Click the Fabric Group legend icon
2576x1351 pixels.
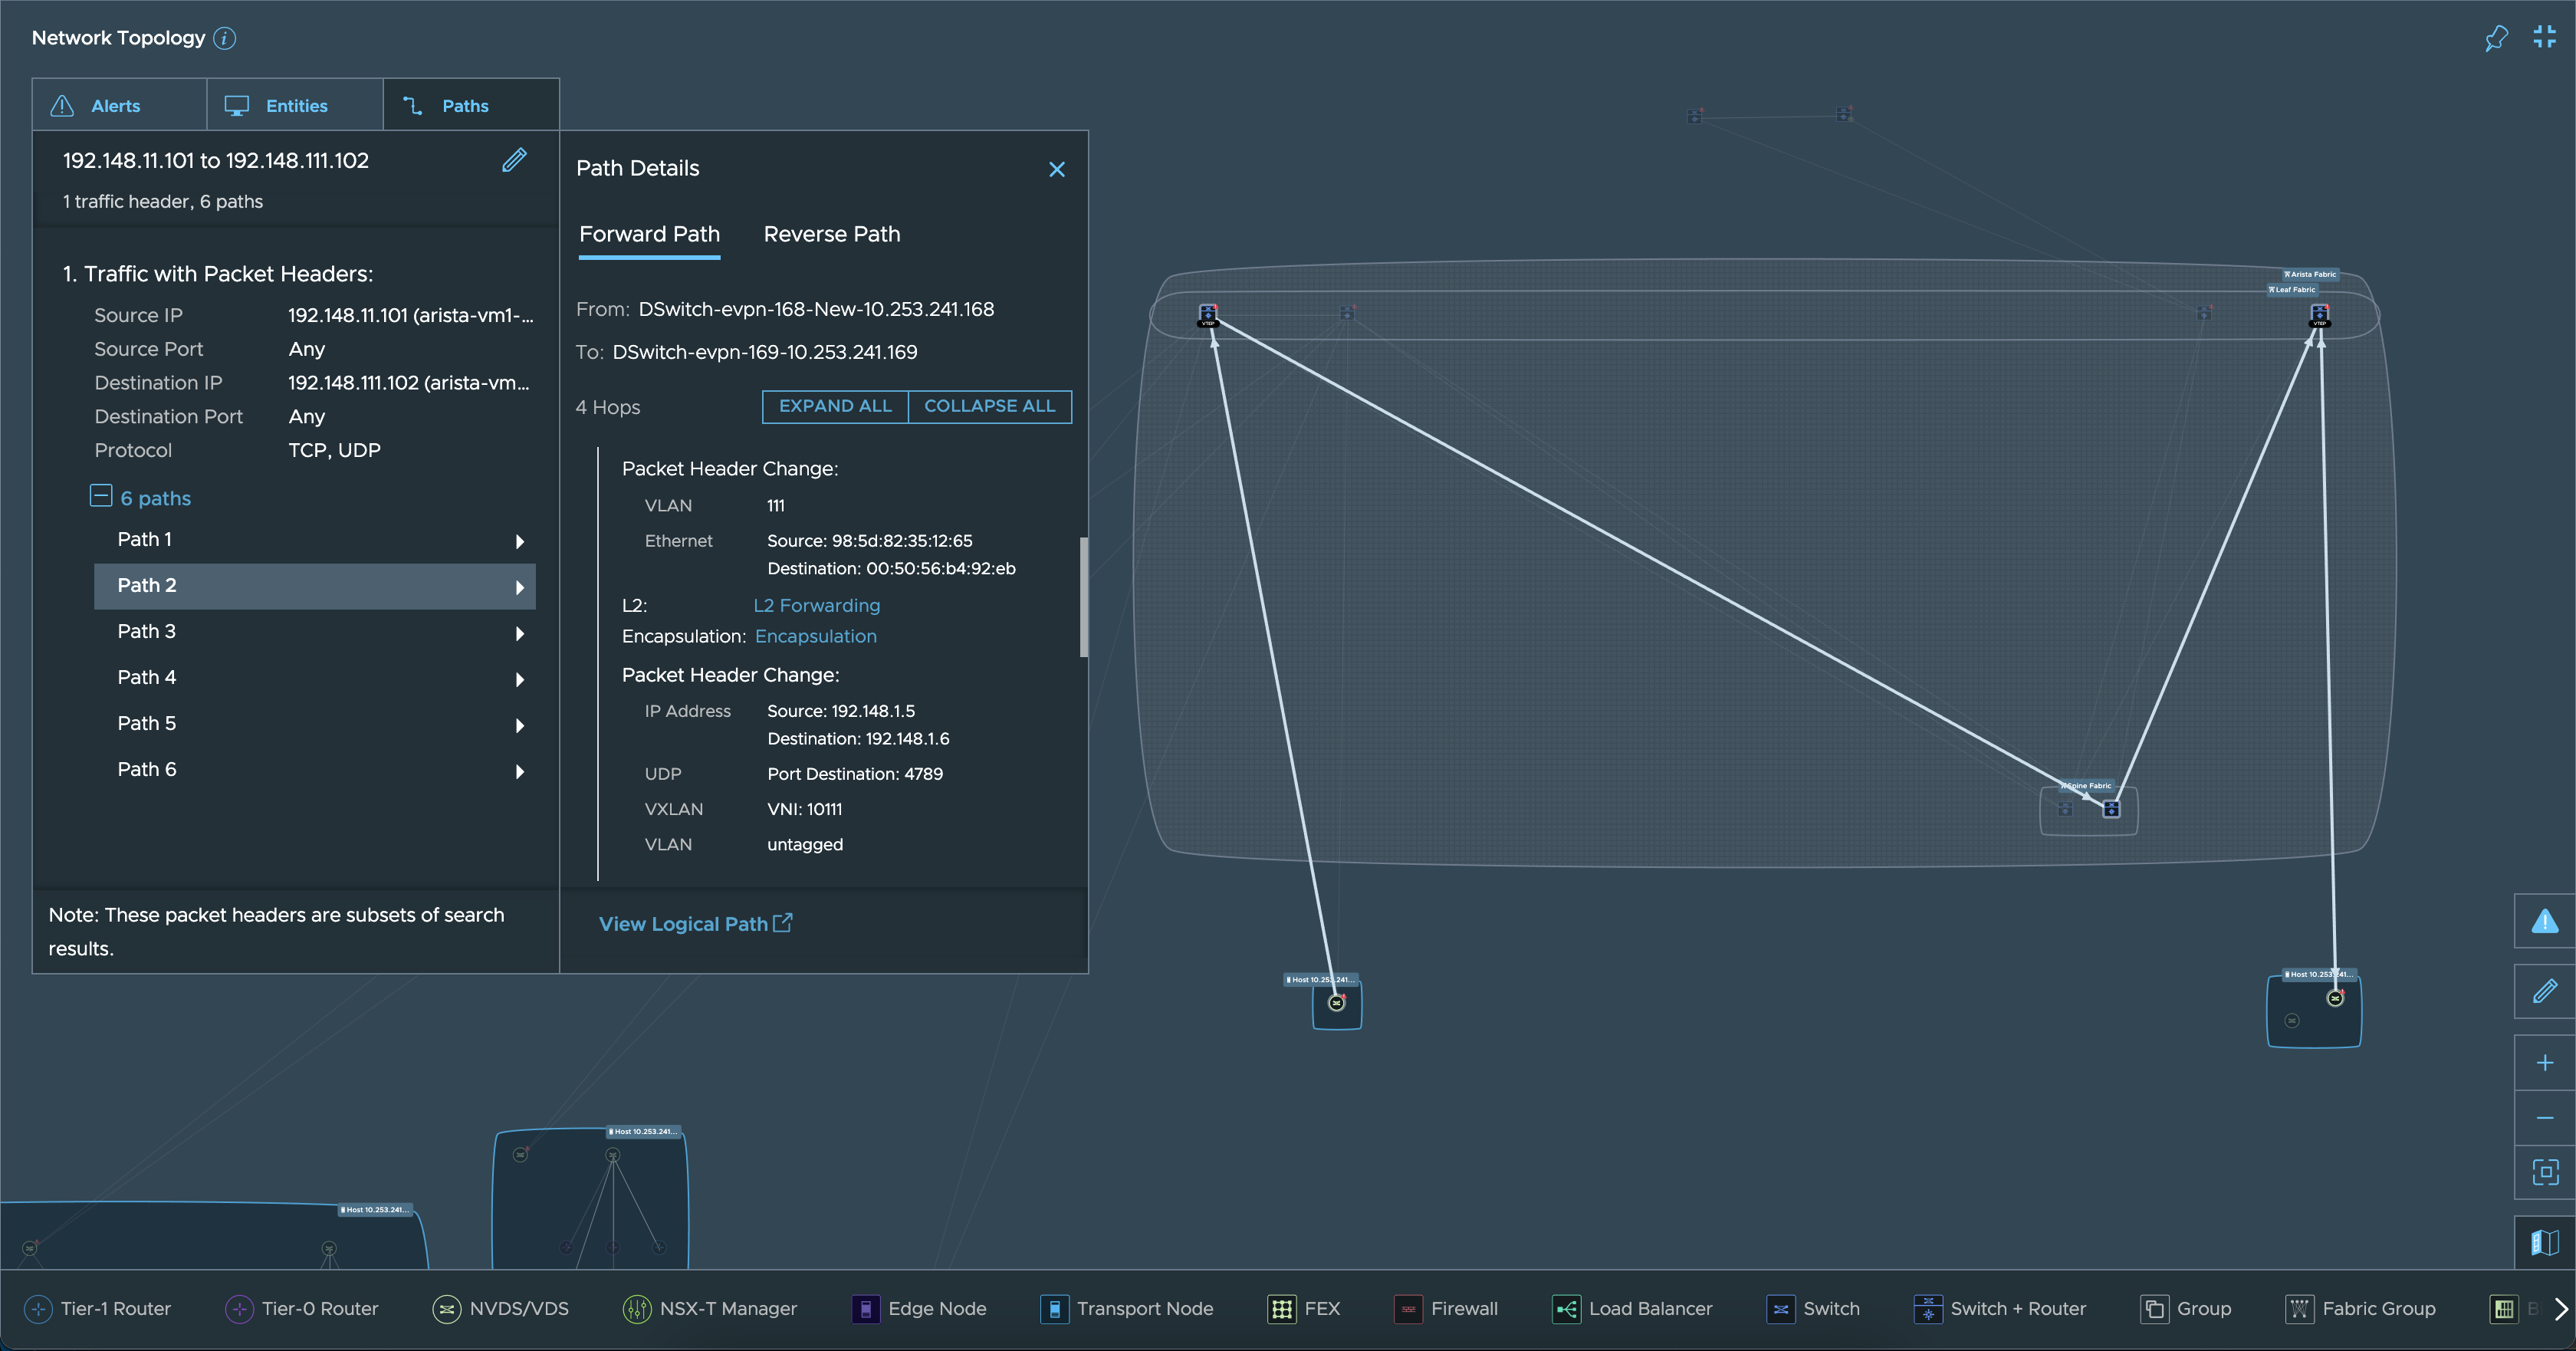(2298, 1308)
